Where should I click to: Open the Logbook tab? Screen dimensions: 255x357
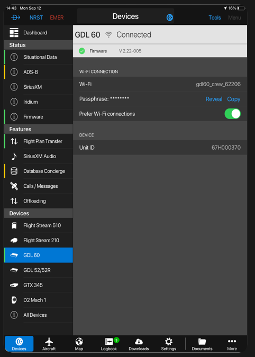[109, 344]
